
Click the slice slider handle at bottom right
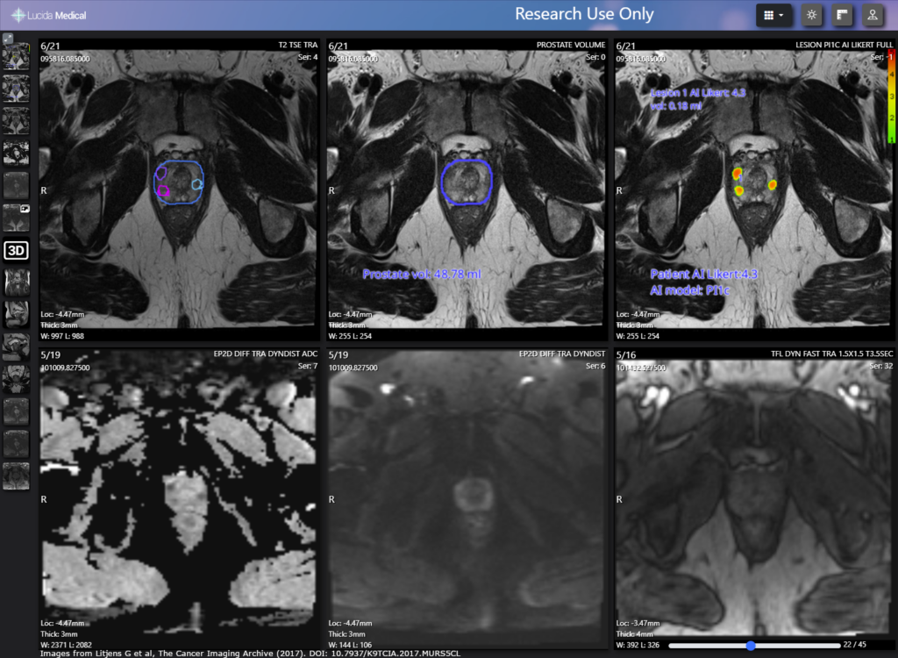[750, 646]
